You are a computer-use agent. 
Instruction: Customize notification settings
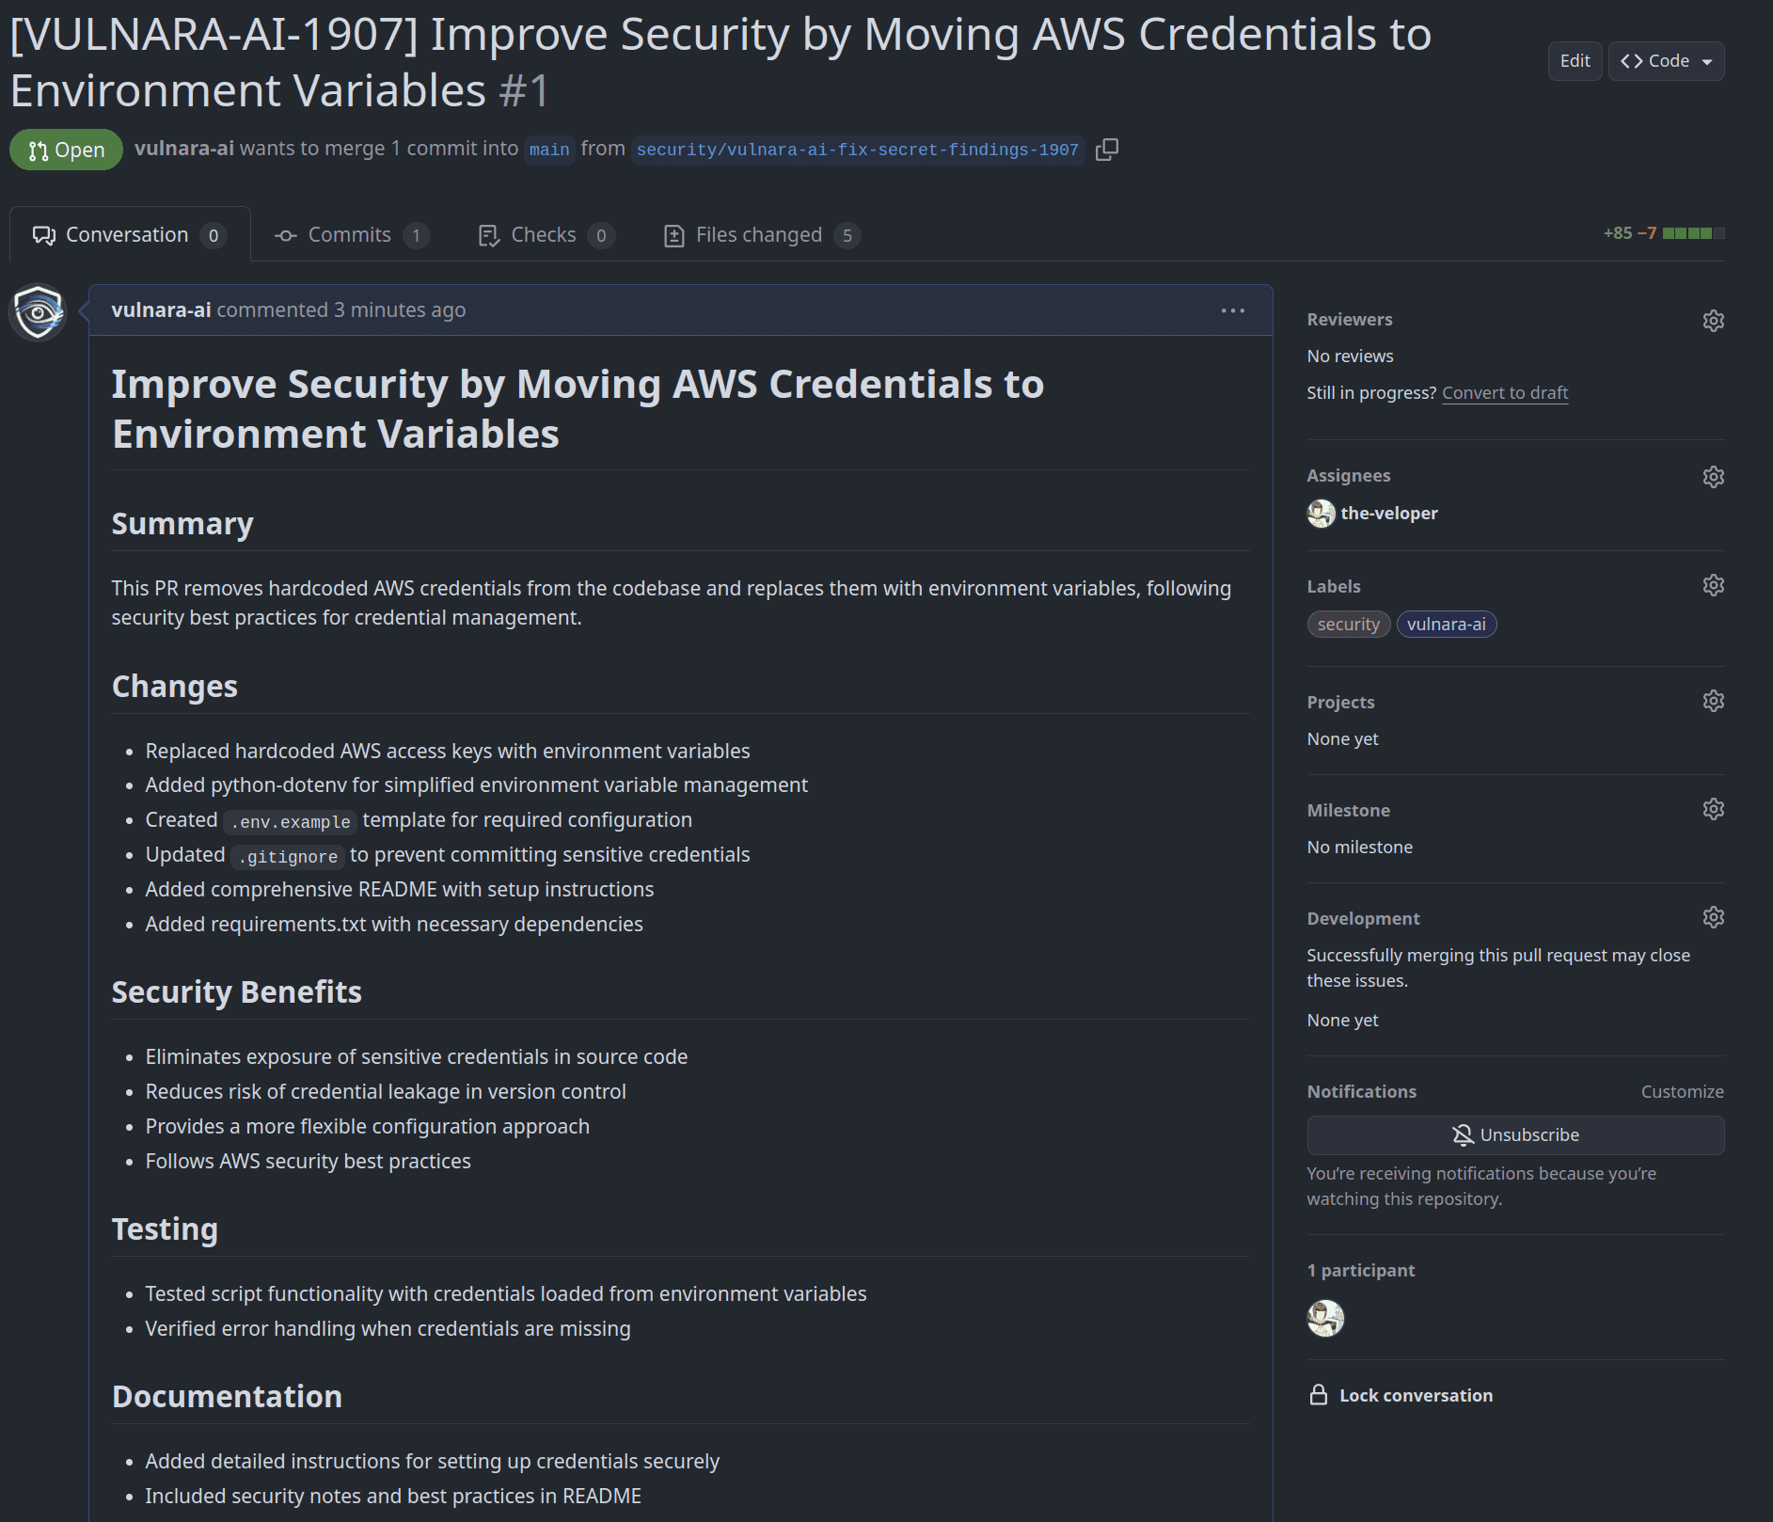[1682, 1092]
